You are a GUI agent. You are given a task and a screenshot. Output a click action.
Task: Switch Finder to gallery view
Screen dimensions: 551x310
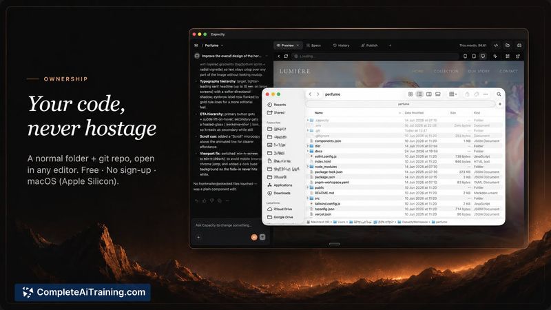click(438, 94)
